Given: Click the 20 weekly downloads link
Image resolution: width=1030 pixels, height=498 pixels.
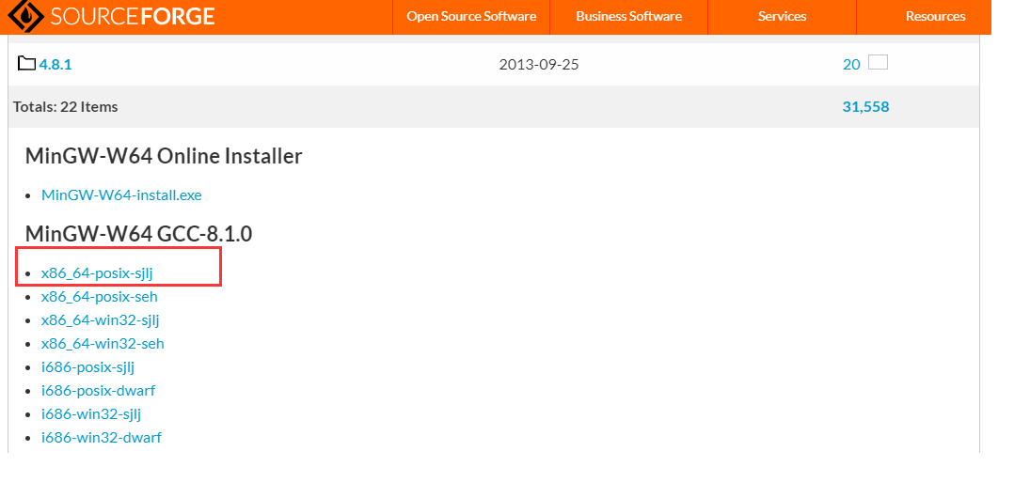Looking at the screenshot, I should point(851,64).
